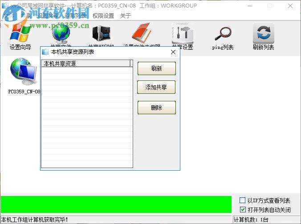The image size is (301, 224).
Task: Click first empty row in shared resources list
Action: (x=86, y=70)
